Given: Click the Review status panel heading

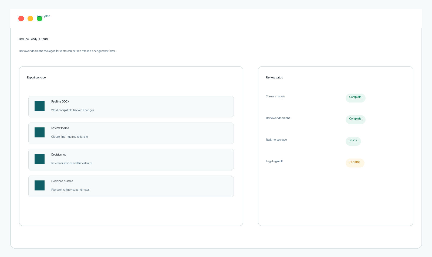Looking at the screenshot, I should point(274,78).
